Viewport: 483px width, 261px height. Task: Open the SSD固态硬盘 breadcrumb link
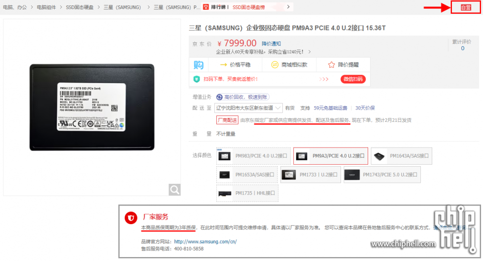79,7
